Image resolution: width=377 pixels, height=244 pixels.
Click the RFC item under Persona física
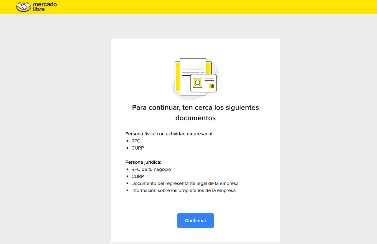point(136,141)
